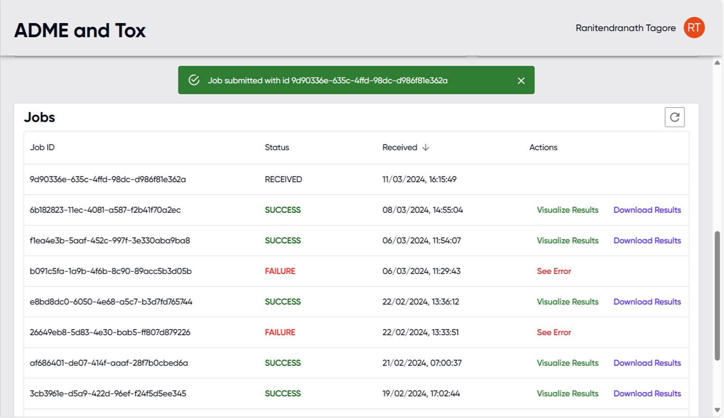Download Results for job e8bd8dc0

coord(647,302)
